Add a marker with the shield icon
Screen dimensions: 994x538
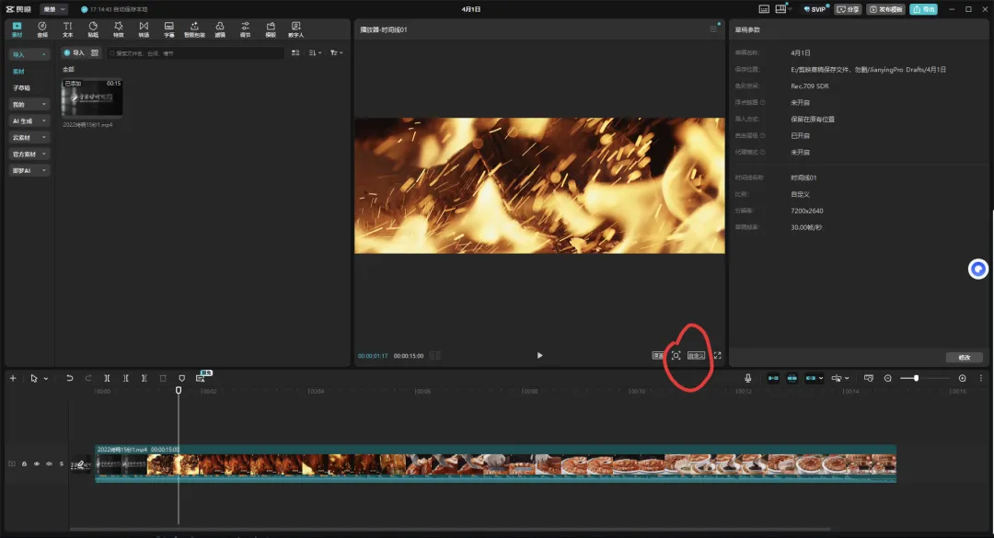[182, 378]
